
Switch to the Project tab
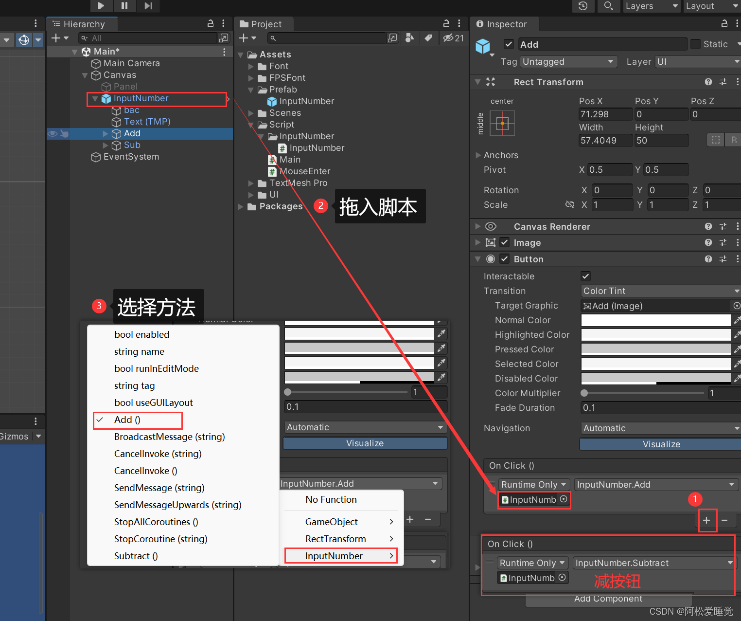pos(265,24)
